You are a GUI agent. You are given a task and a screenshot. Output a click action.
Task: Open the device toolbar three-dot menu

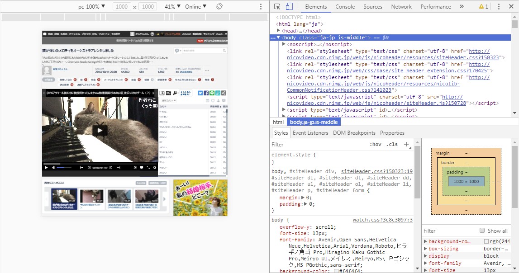point(261,7)
